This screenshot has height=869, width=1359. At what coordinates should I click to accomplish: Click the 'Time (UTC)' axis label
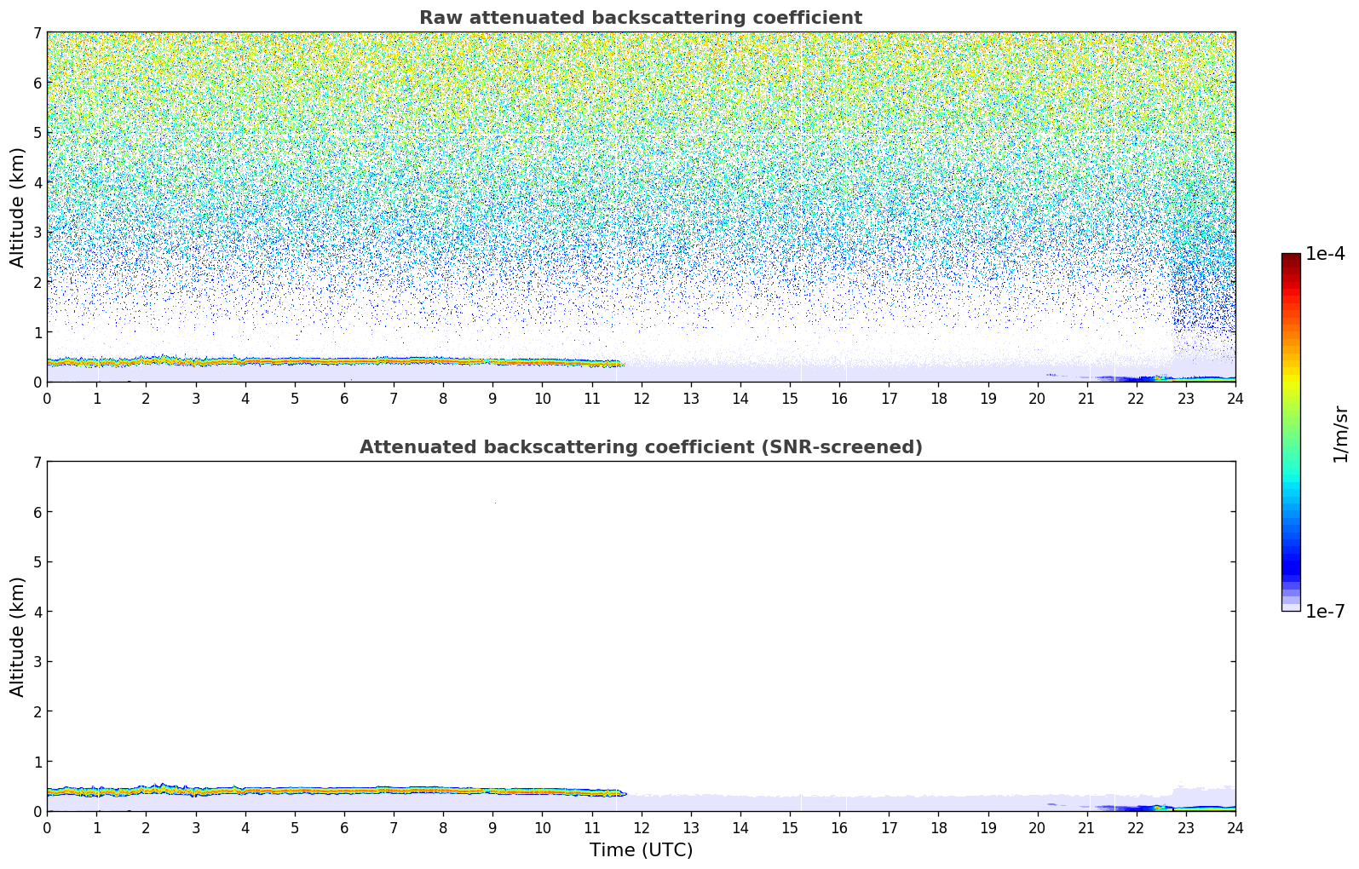[x=641, y=850]
